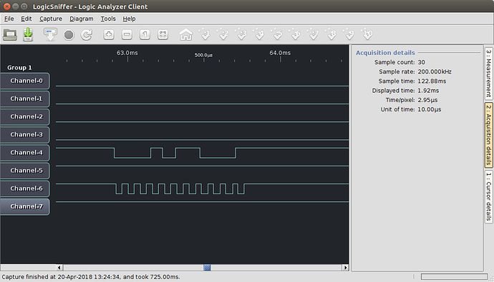Reset zoom to original 1:1 icon
The height and width of the screenshot is (282, 494).
click(145, 34)
